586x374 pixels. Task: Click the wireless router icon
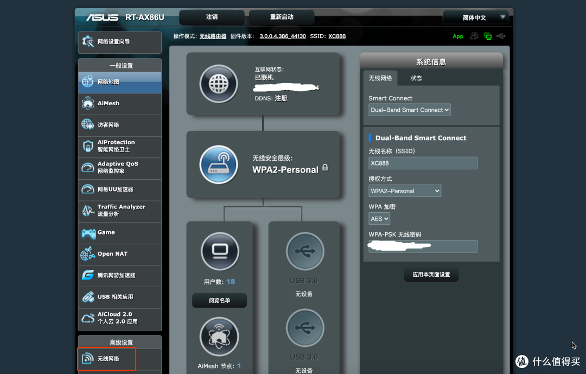click(x=219, y=164)
